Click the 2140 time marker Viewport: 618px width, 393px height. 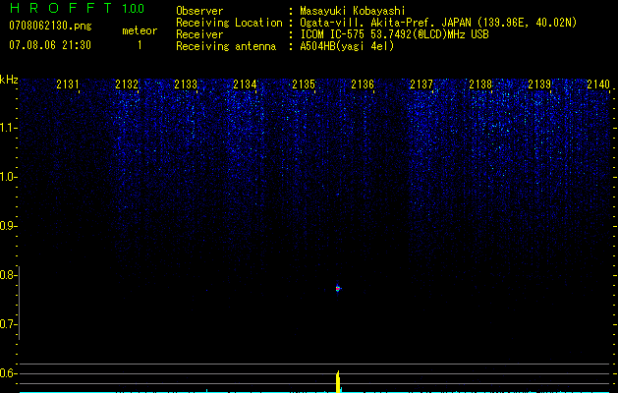tap(598, 84)
